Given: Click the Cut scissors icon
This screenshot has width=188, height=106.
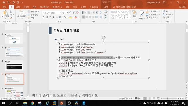Looking at the screenshot, I should pyautogui.click(x=11, y=11).
